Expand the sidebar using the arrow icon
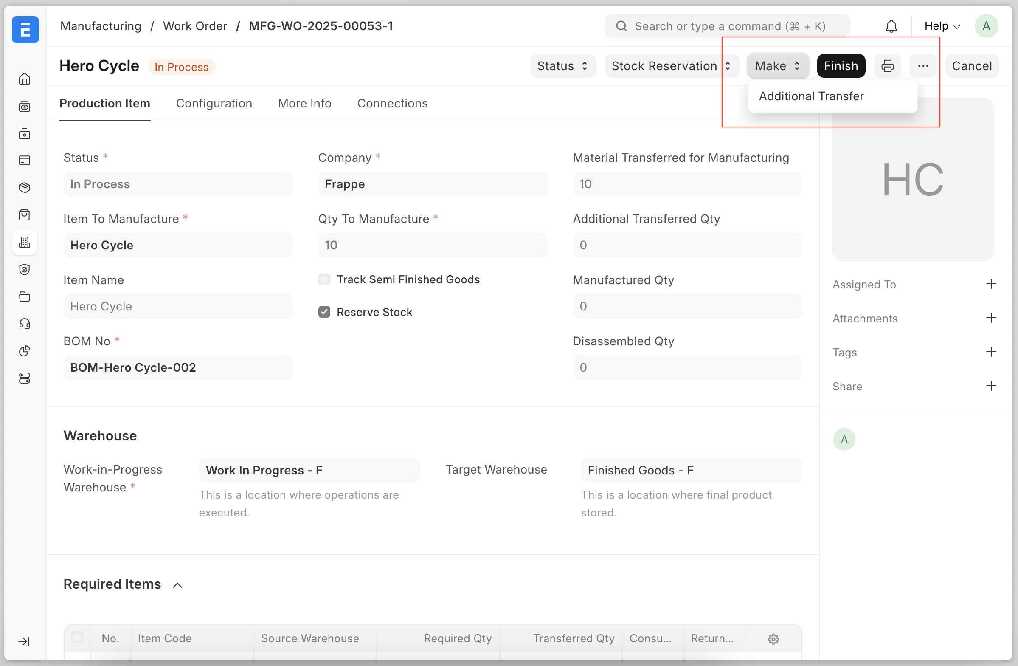Image resolution: width=1018 pixels, height=666 pixels. pos(24,641)
